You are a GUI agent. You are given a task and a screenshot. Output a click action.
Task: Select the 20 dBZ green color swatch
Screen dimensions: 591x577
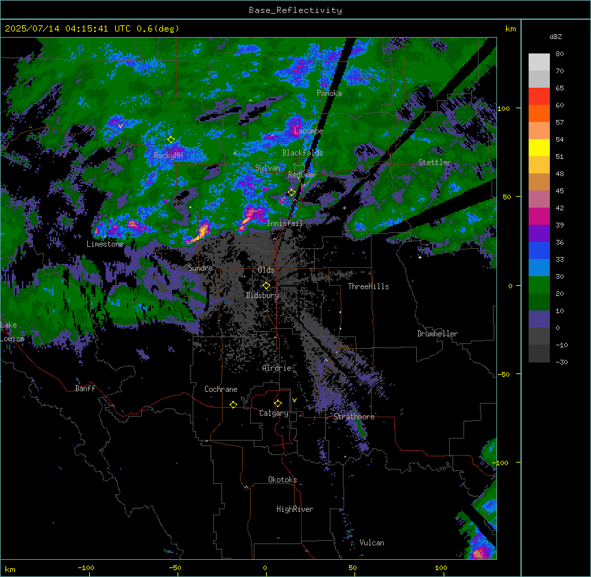(x=539, y=285)
